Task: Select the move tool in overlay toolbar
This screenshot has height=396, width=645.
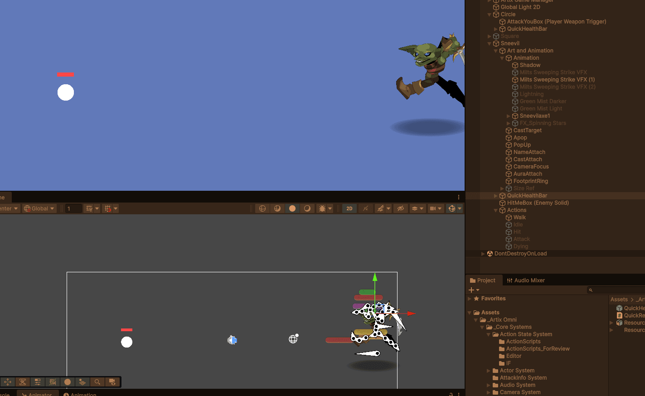Action: (x=8, y=382)
